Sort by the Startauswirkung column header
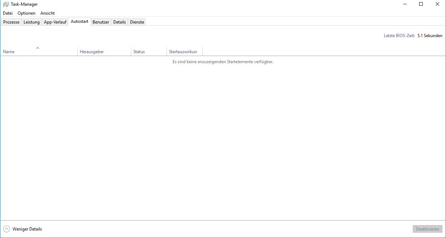 (x=184, y=51)
